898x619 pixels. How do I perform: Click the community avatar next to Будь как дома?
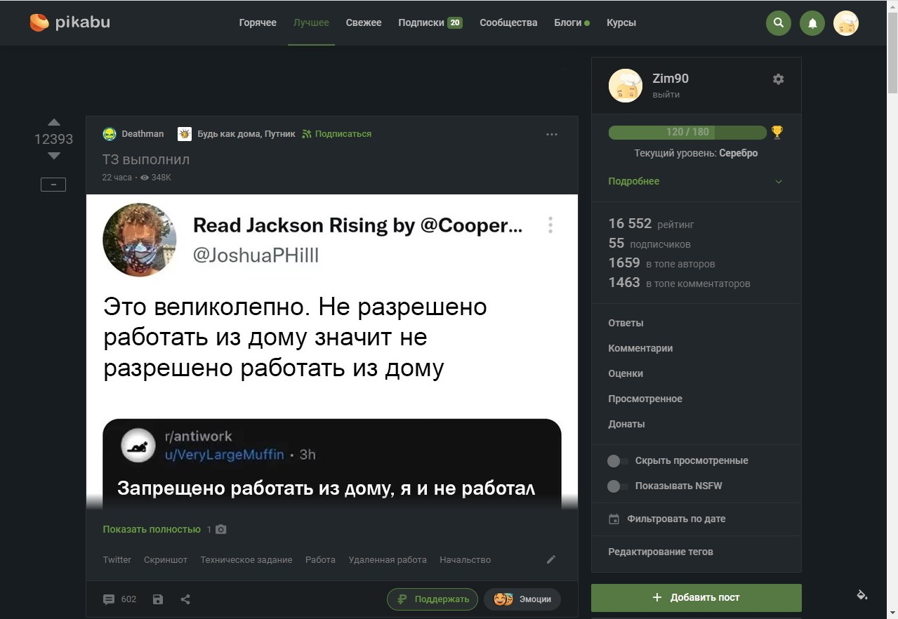point(185,134)
